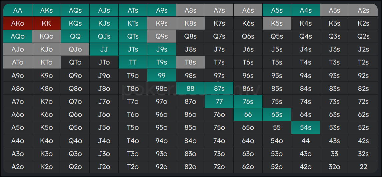This screenshot has height=177, width=382.
Task: Select the gray ATo cell
Action: [x=18, y=62]
